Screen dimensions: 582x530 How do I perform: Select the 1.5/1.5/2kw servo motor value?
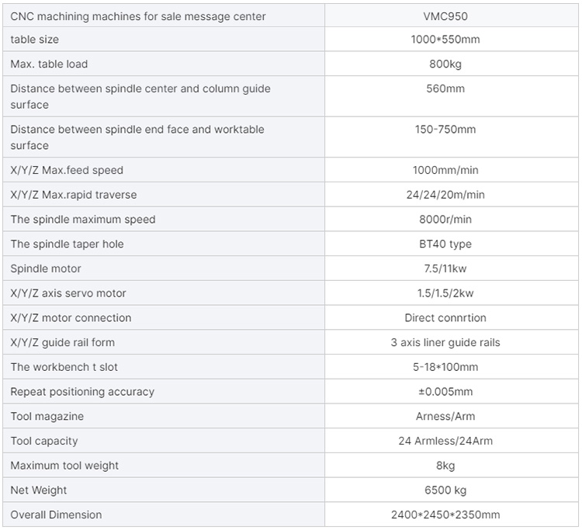(x=445, y=293)
